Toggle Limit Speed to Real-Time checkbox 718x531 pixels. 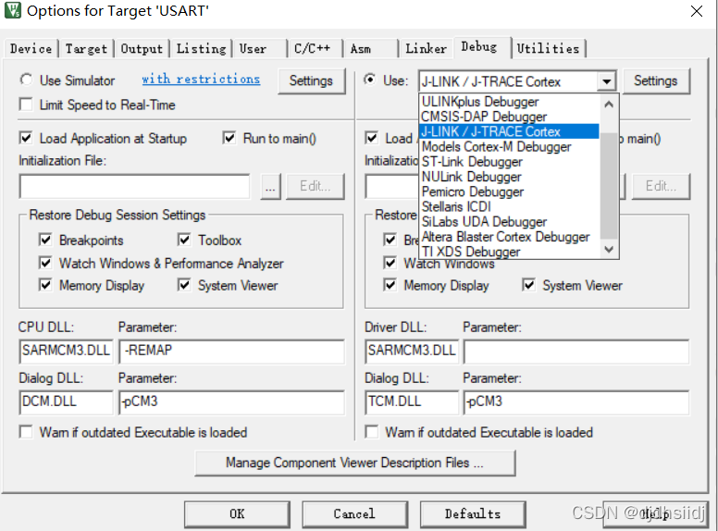coord(26,105)
